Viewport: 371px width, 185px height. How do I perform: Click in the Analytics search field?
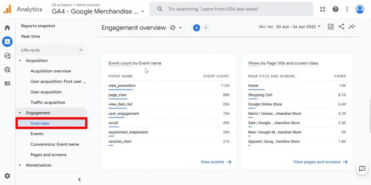coord(232,9)
